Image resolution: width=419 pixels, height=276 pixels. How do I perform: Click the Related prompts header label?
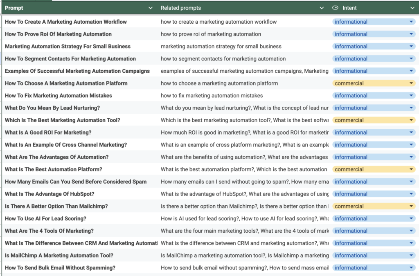pos(181,8)
